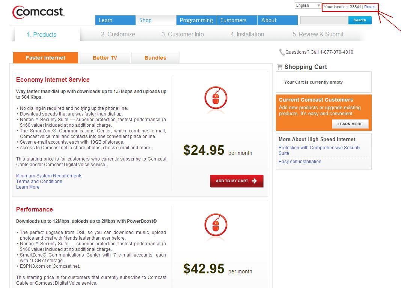Click the Economy Internet mouse icon

[x=216, y=98]
